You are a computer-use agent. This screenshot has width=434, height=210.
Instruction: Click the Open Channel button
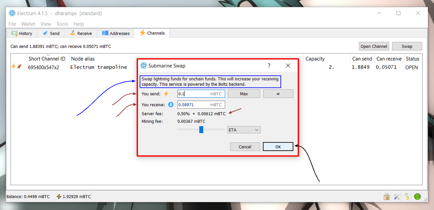(374, 46)
